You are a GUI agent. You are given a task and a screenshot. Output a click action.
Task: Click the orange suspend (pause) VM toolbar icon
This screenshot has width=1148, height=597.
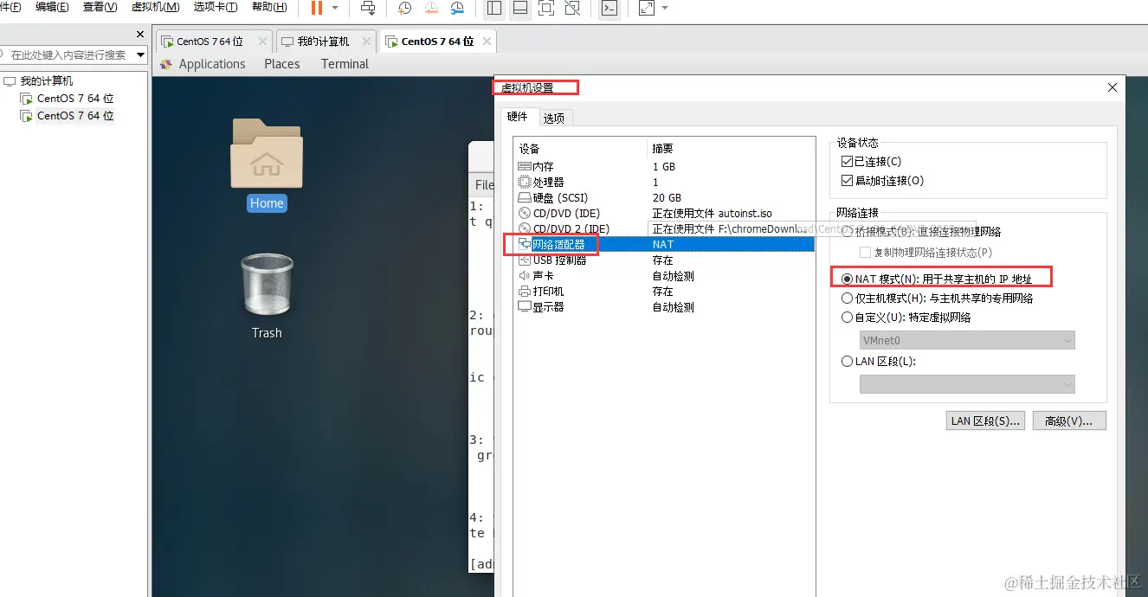316,8
